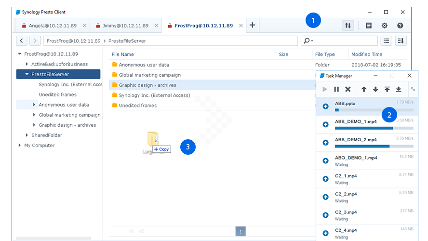Click upload icon beside ABB_DEMO_1.mp4
This screenshot has width=428, height=241.
coord(325,124)
